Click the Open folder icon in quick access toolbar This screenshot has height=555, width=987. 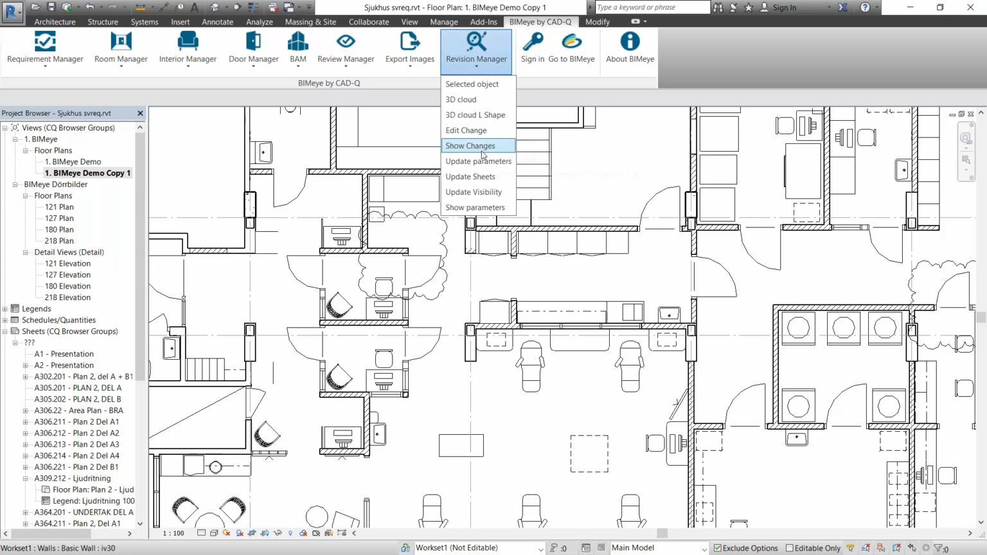click(35, 7)
